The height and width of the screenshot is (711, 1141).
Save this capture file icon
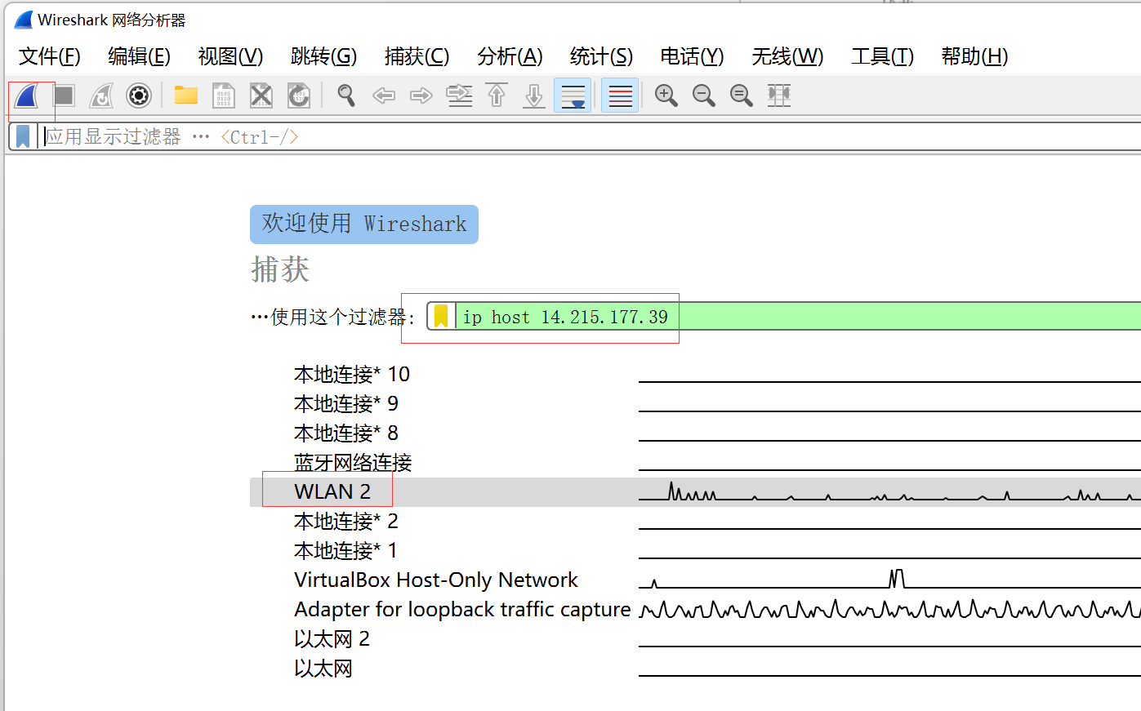tap(223, 96)
